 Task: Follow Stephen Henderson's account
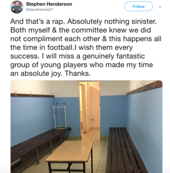138,7
